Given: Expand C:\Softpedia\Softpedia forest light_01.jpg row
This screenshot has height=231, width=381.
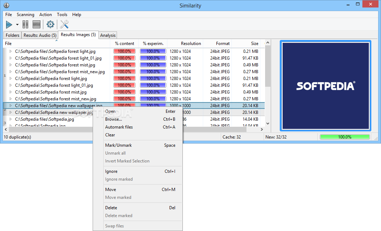Looking at the screenshot, I should pos(10,85).
